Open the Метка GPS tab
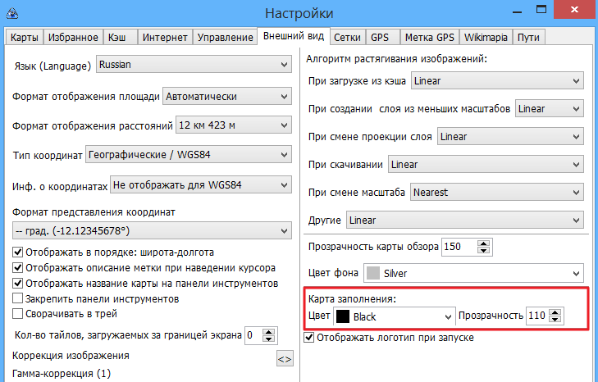Image resolution: width=598 pixels, height=382 pixels. point(427,37)
